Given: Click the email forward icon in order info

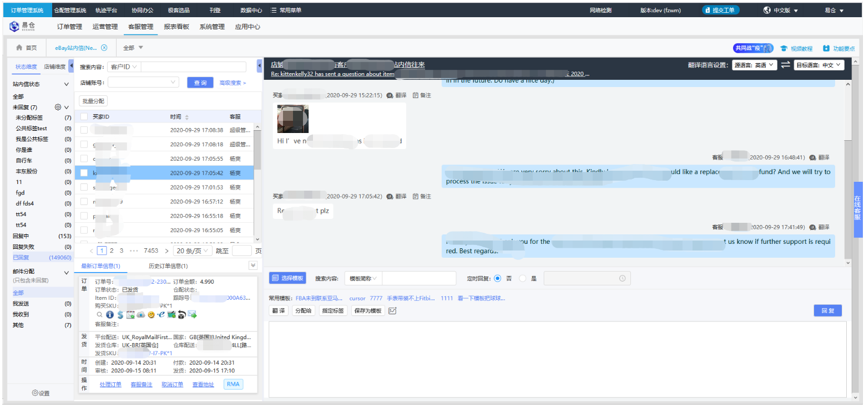Looking at the screenshot, I should click(193, 315).
